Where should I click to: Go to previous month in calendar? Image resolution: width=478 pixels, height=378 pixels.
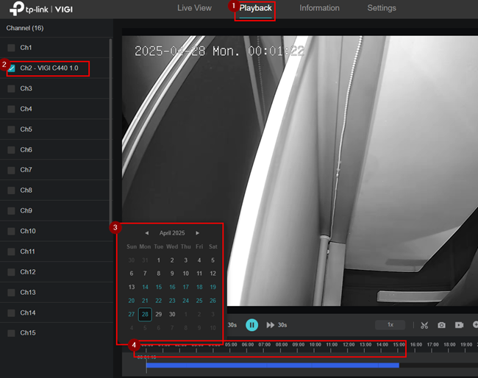(x=146, y=233)
